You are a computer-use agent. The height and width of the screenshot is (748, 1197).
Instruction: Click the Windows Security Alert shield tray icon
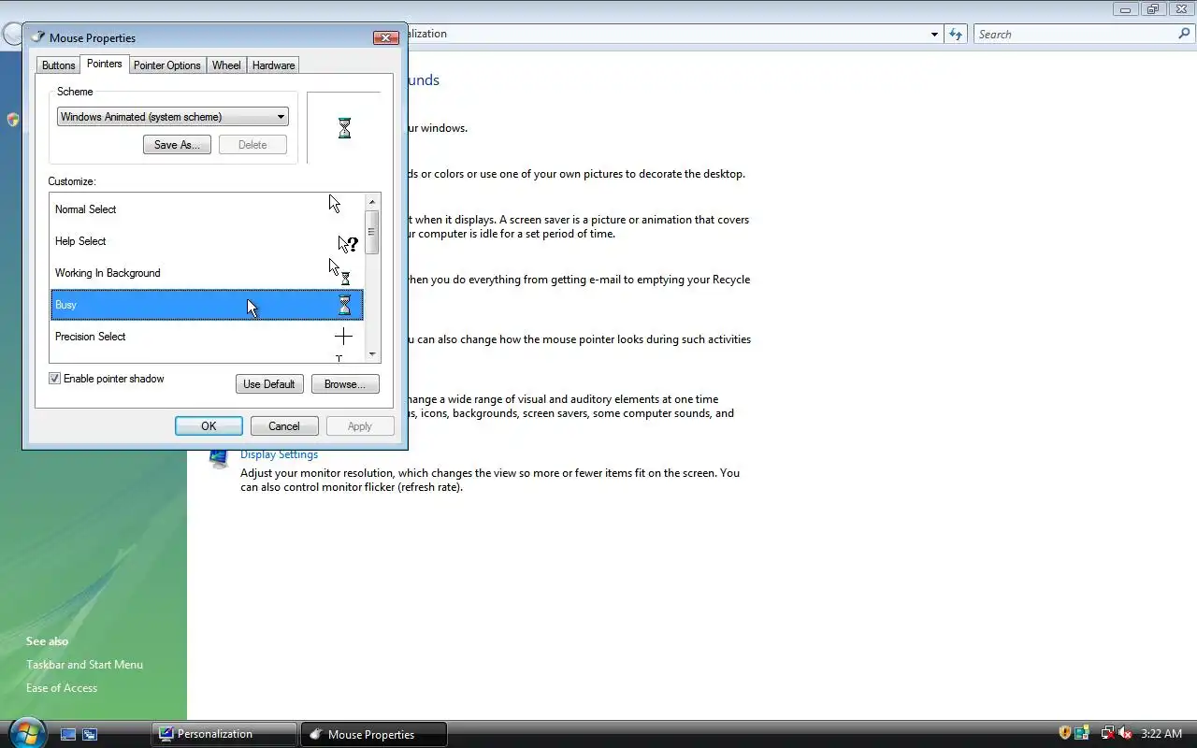(x=1064, y=733)
